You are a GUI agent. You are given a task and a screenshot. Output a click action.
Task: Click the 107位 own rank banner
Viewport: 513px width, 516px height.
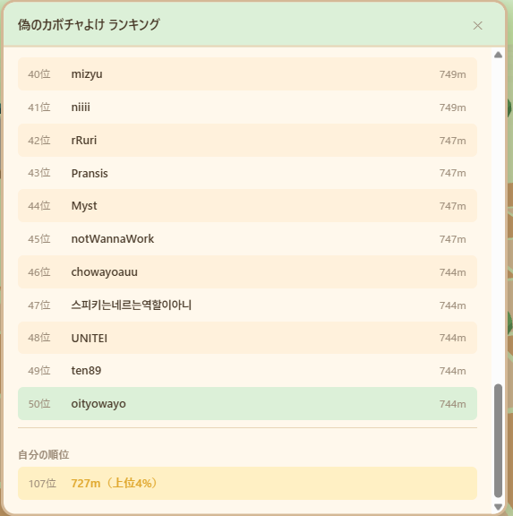(x=247, y=484)
